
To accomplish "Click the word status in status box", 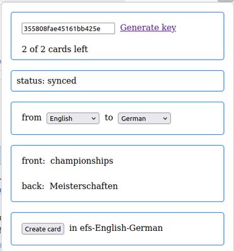I will [x=31, y=81].
